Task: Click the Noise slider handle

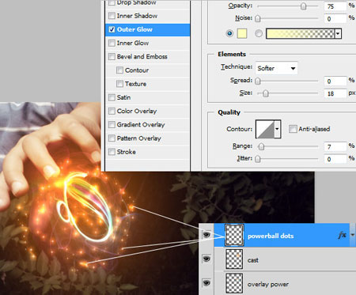Action: point(258,18)
